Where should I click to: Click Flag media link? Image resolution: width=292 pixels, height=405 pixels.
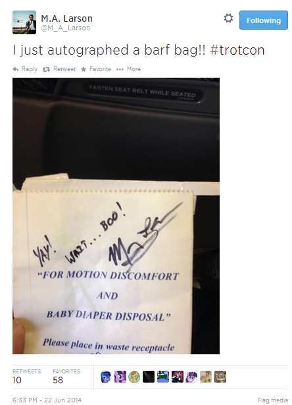pos(273,400)
